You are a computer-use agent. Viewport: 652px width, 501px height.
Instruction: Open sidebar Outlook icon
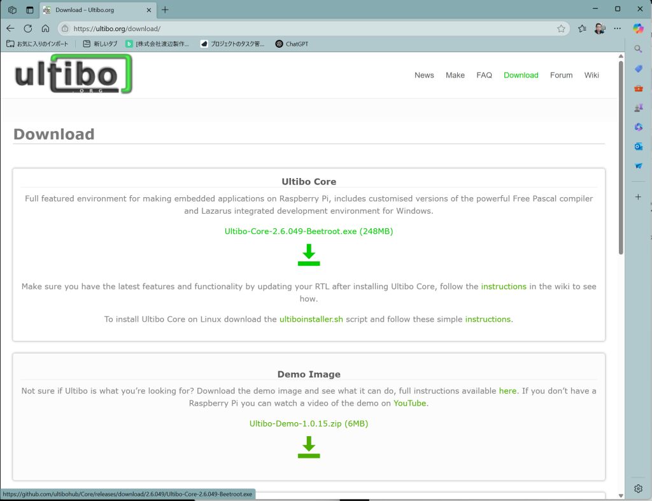[x=638, y=146]
